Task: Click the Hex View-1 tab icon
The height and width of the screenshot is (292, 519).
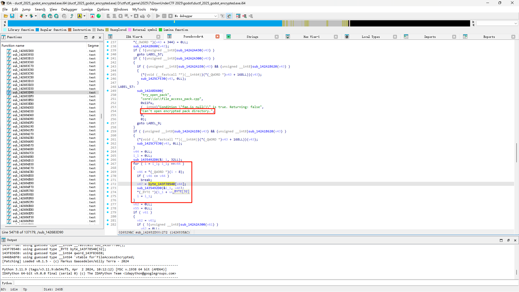Action: click(x=288, y=37)
